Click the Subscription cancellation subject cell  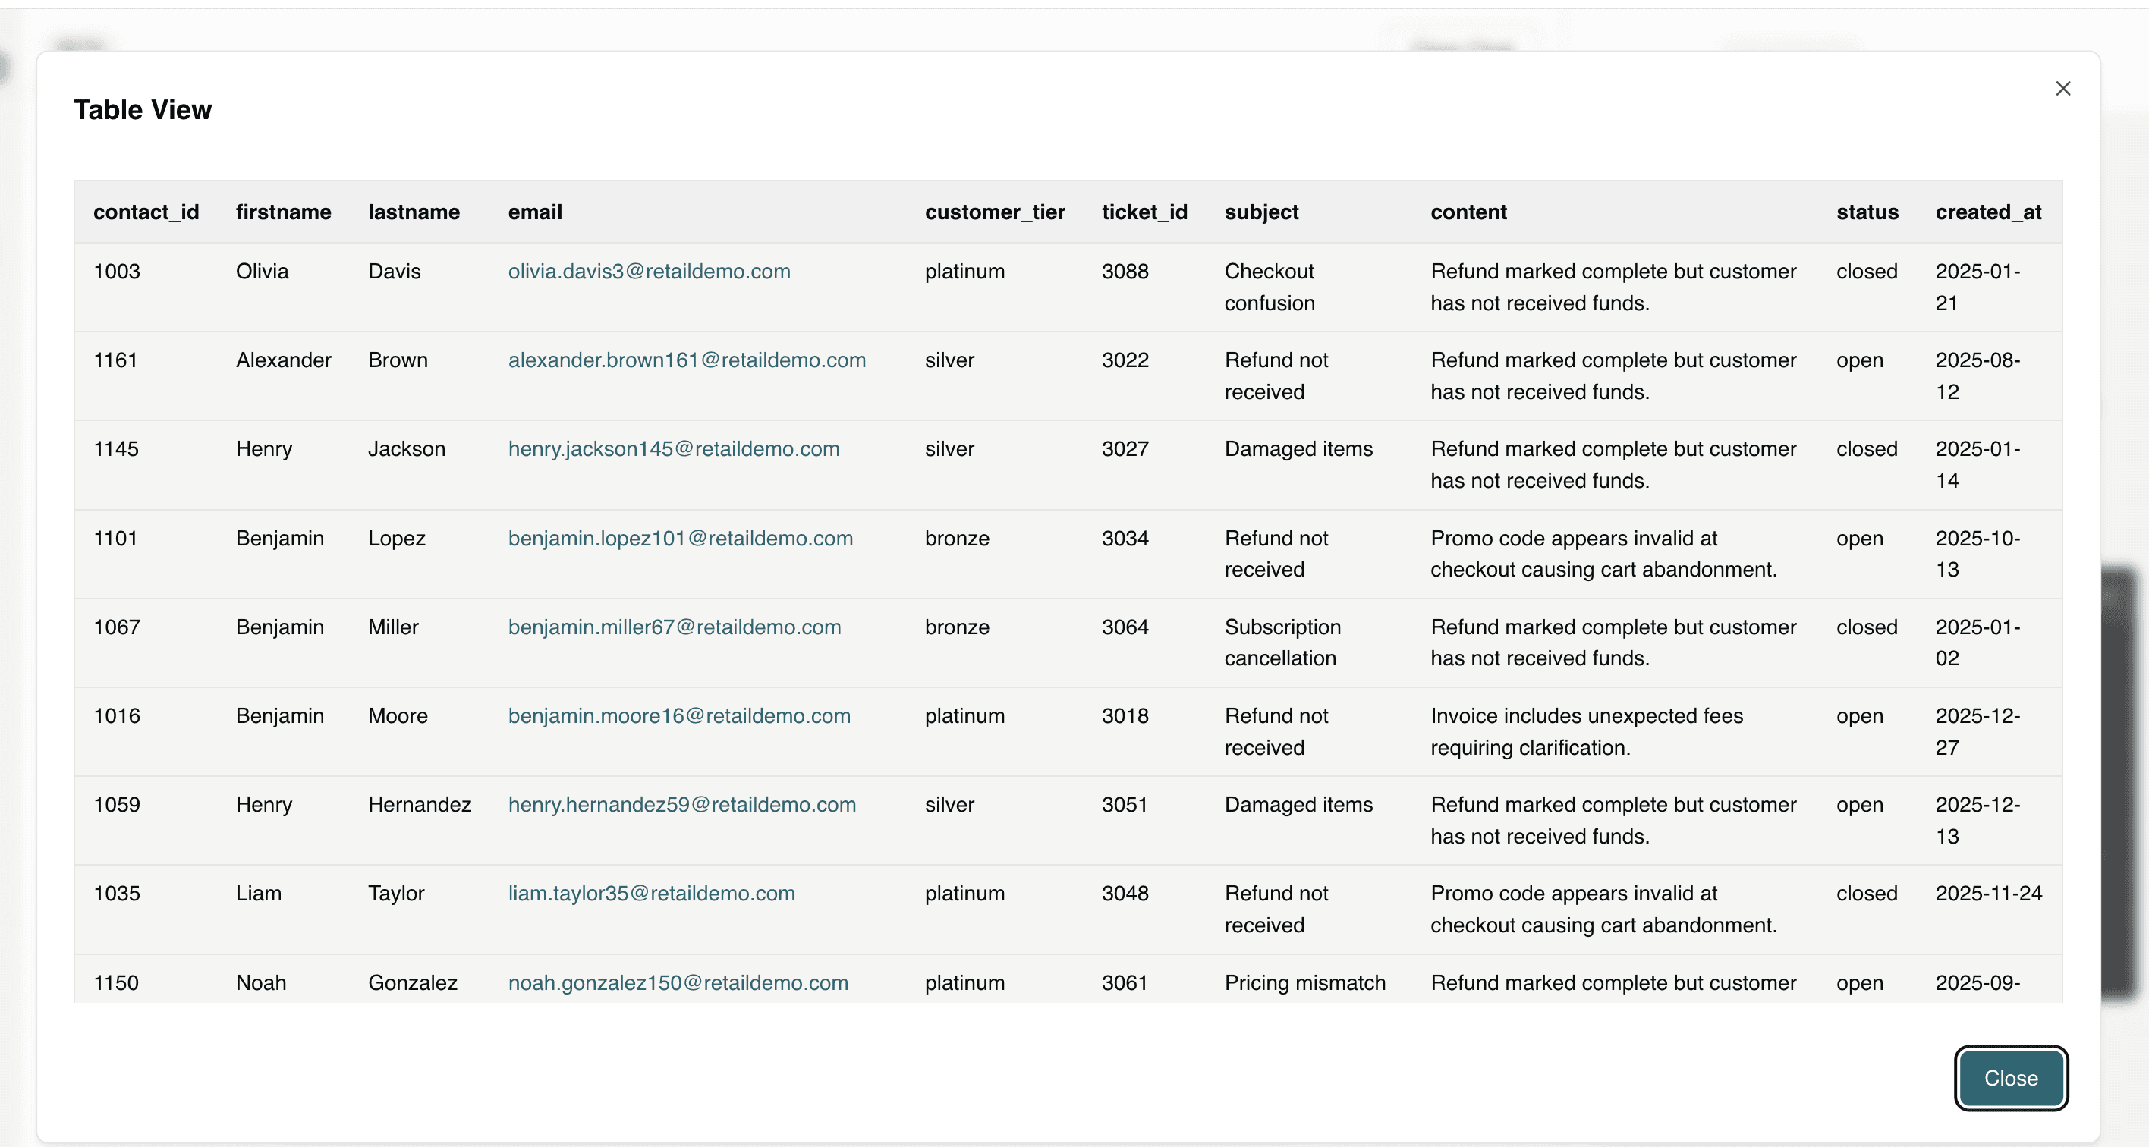tap(1282, 643)
